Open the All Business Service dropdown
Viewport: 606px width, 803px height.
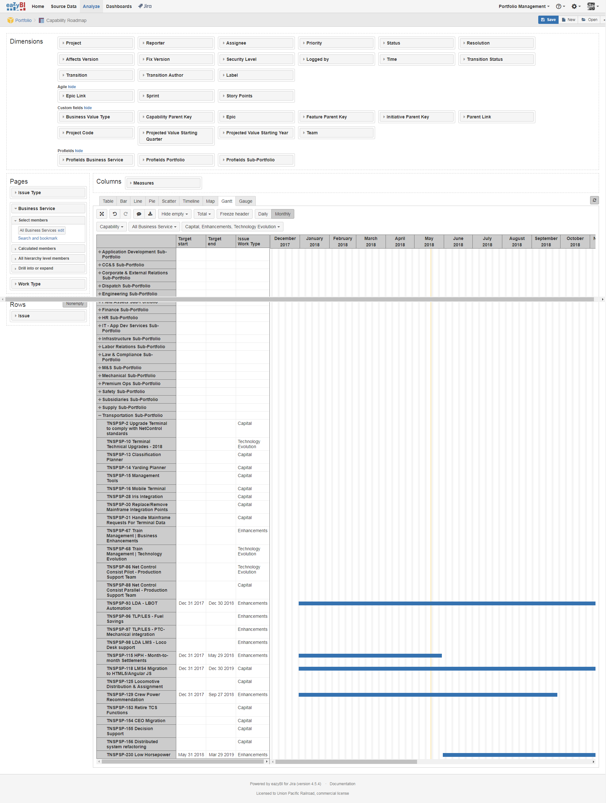(154, 227)
